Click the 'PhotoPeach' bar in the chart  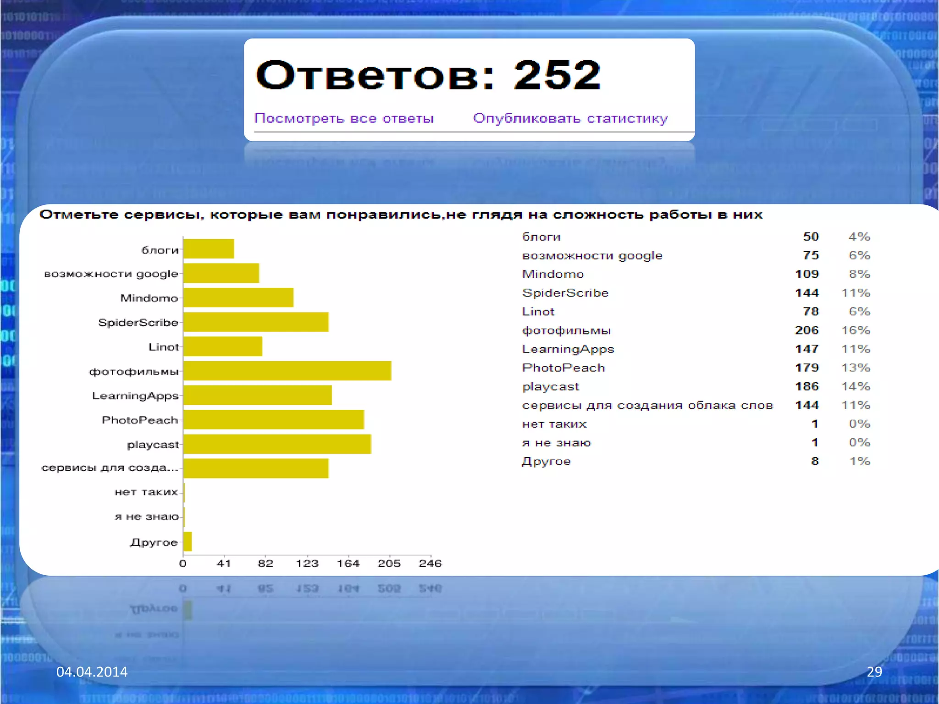pyautogui.click(x=274, y=420)
